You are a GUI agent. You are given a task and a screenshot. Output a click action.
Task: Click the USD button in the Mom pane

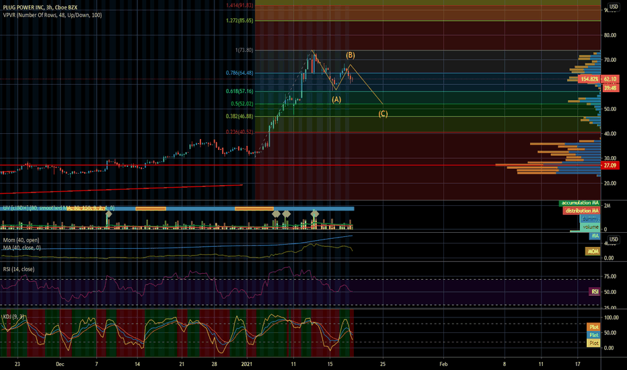(x=614, y=239)
